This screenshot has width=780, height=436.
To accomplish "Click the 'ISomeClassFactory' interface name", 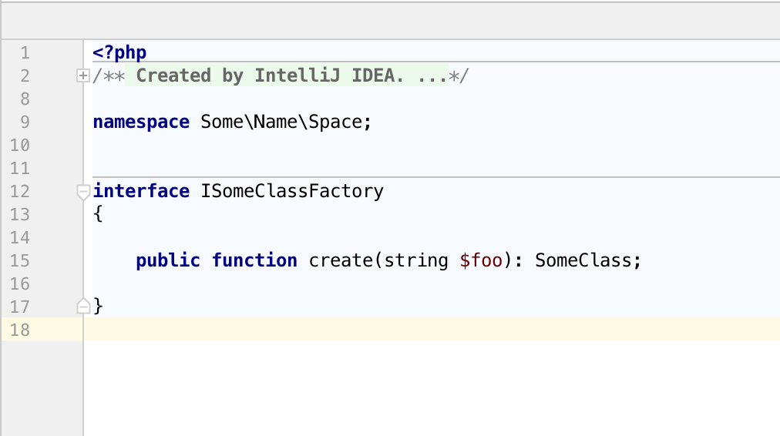I will [292, 191].
